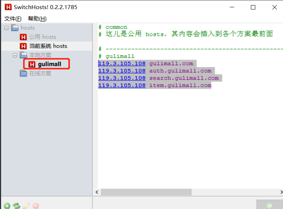Select the 公用 hosts entry
Image resolution: width=283 pixels, height=209 pixels.
[43, 37]
